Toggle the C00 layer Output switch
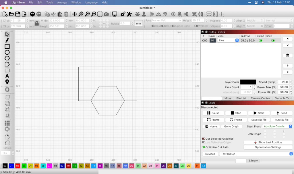294x174 pixels. 260,40
